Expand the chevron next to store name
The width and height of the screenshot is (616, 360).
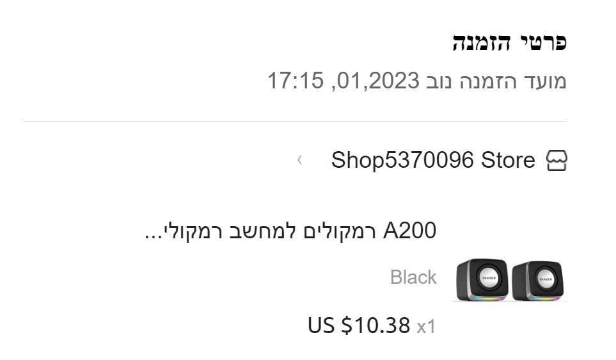click(299, 160)
